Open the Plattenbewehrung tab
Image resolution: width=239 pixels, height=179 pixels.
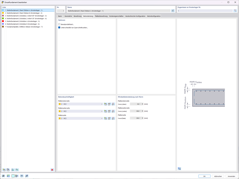coord(101,16)
